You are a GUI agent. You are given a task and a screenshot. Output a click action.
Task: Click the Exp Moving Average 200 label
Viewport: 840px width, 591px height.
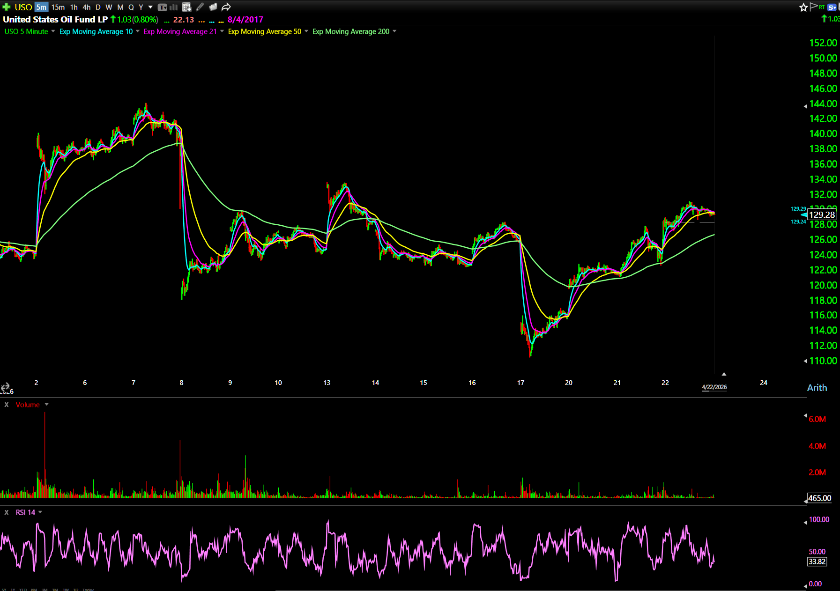coord(350,31)
